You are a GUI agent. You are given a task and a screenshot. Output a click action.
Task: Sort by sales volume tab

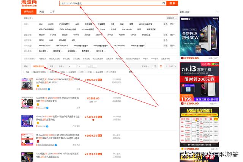39,66
